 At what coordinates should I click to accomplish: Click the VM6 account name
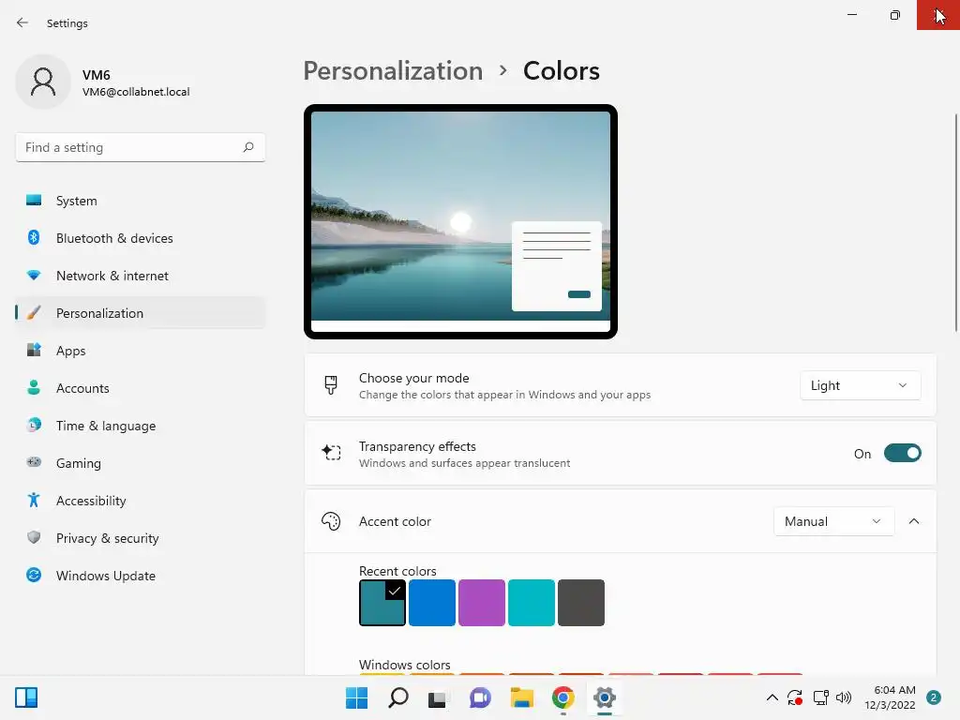(97, 75)
